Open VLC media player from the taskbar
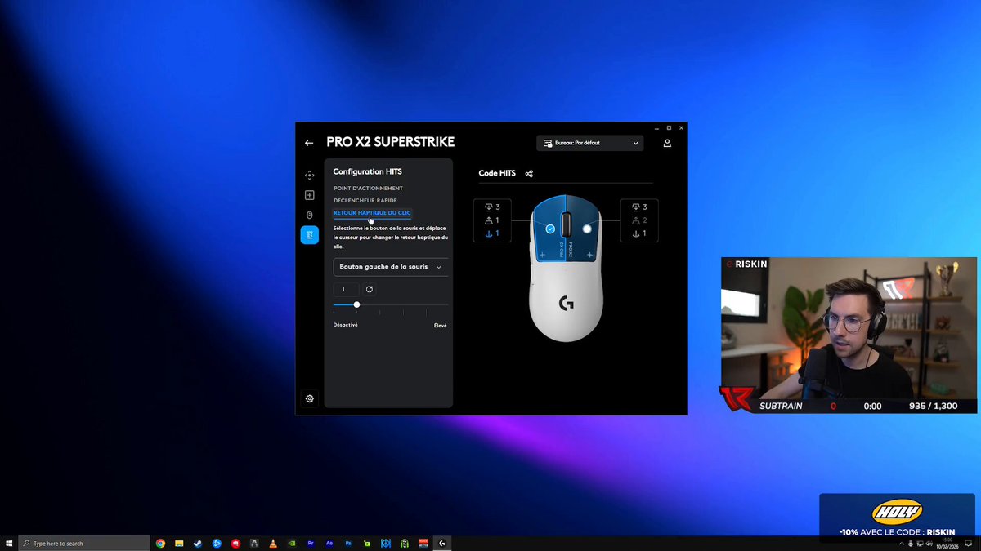 click(273, 543)
